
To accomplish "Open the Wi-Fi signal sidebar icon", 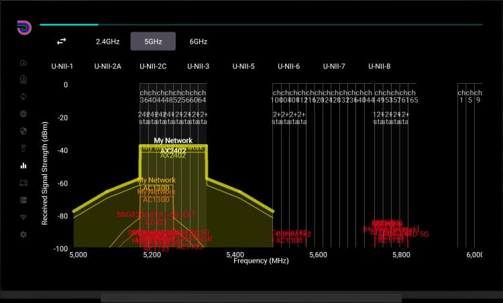I will click(x=23, y=217).
